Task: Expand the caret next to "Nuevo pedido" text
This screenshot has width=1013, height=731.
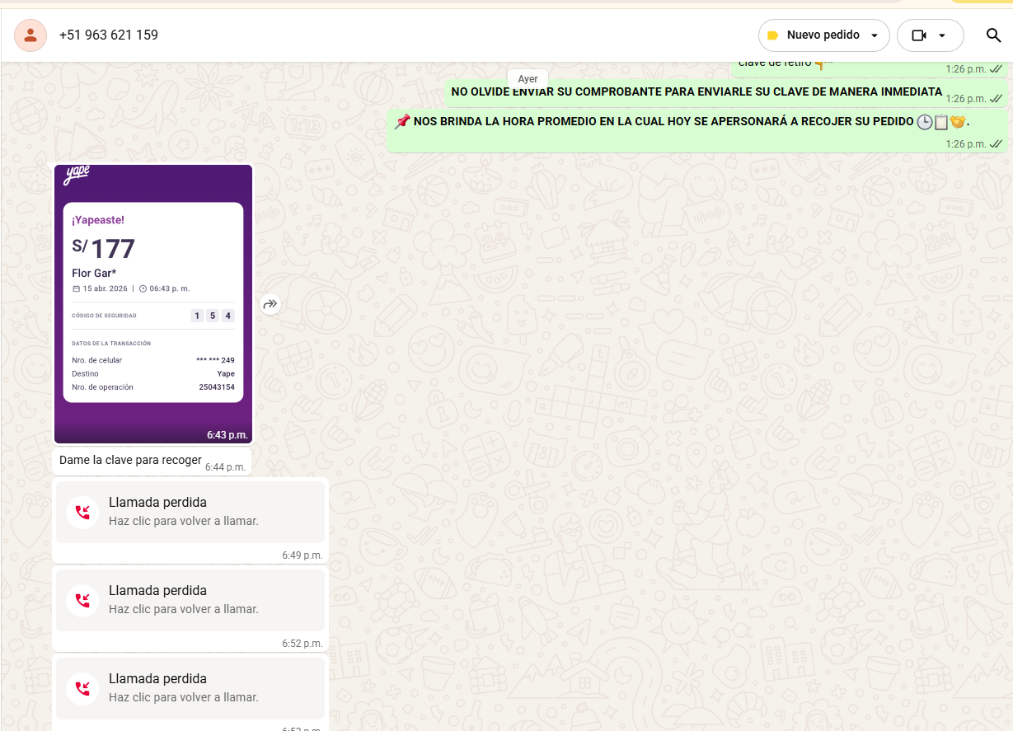Action: (875, 35)
